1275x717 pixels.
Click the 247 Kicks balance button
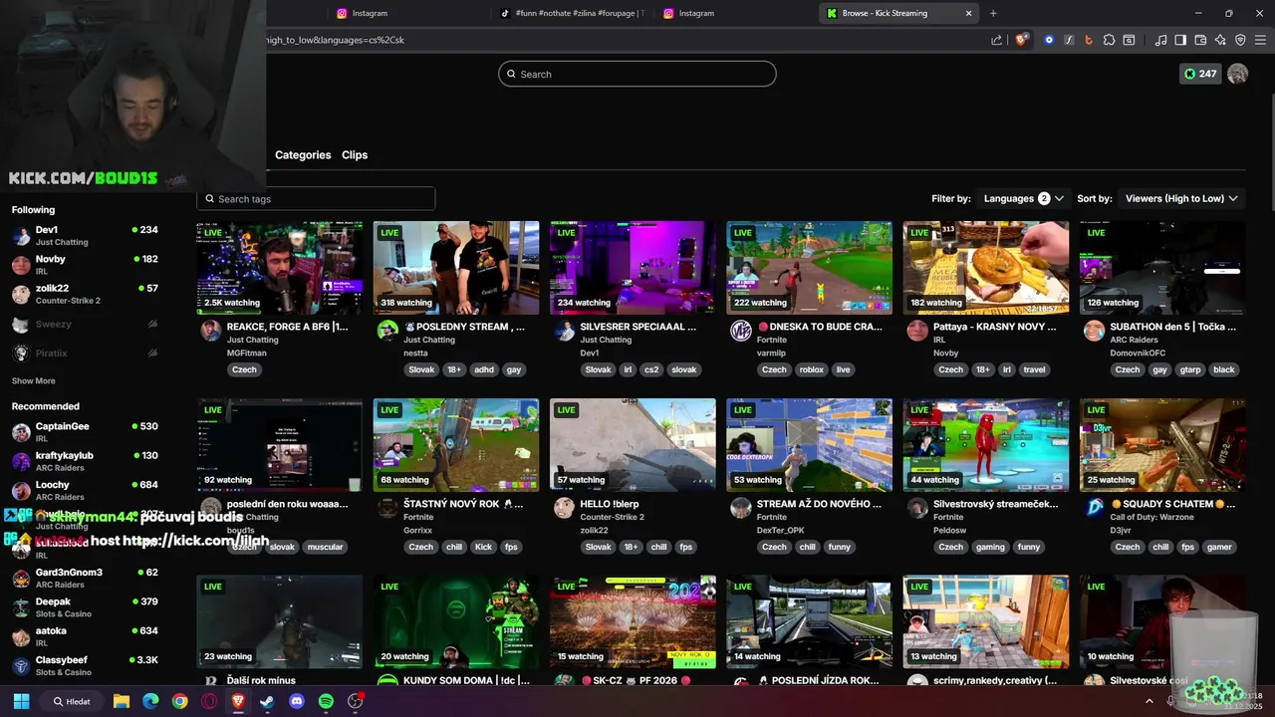(x=1199, y=74)
